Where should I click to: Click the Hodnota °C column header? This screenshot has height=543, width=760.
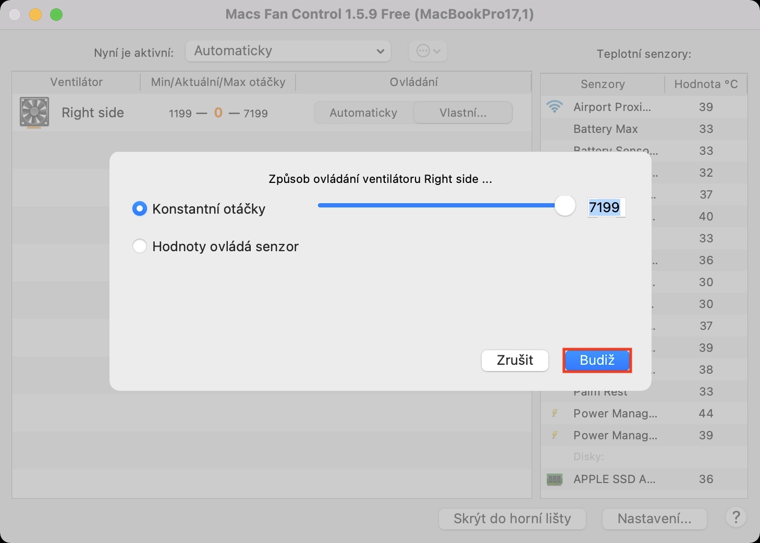706,84
